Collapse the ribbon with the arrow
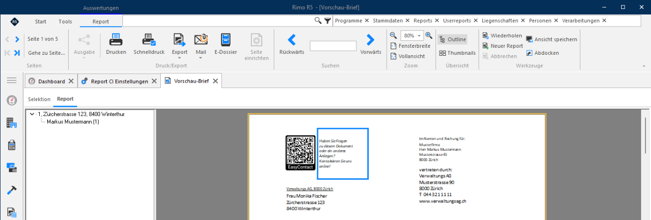This screenshot has height=220, width=651. (x=644, y=66)
